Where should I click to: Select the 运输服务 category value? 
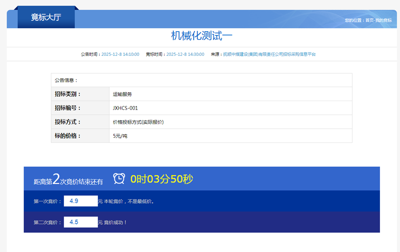(x=123, y=94)
